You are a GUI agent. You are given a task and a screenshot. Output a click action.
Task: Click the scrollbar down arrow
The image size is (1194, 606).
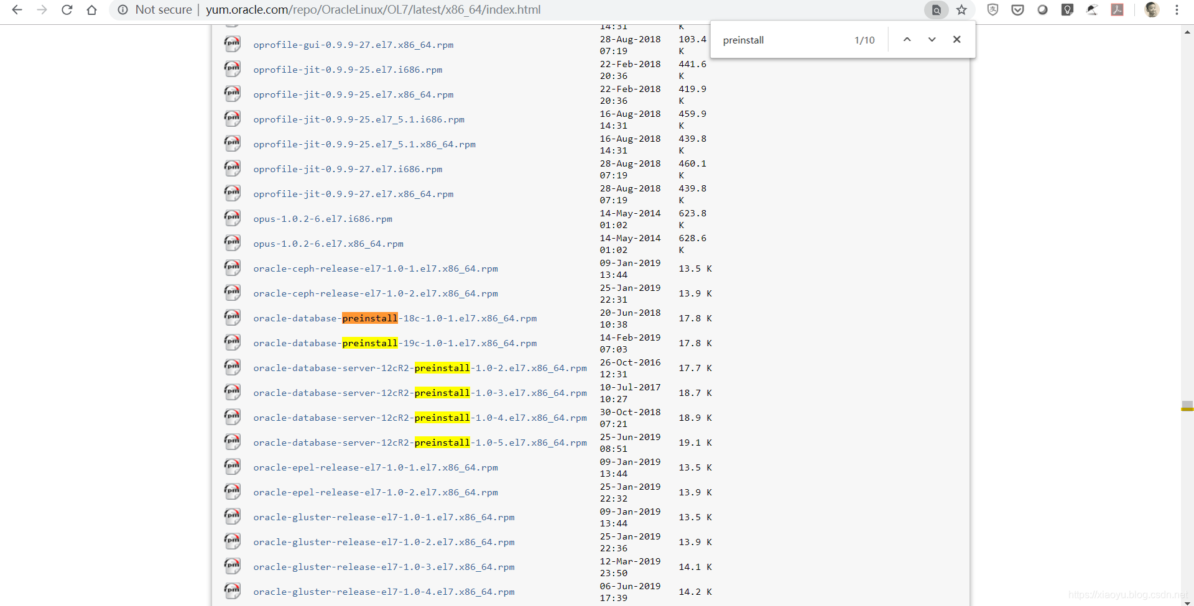tap(1187, 602)
